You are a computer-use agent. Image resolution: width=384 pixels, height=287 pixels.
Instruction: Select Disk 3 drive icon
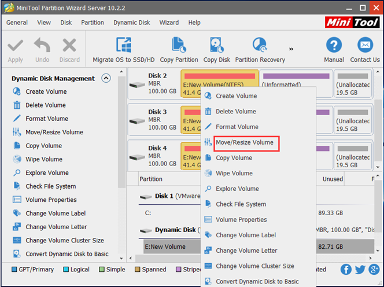click(137, 121)
